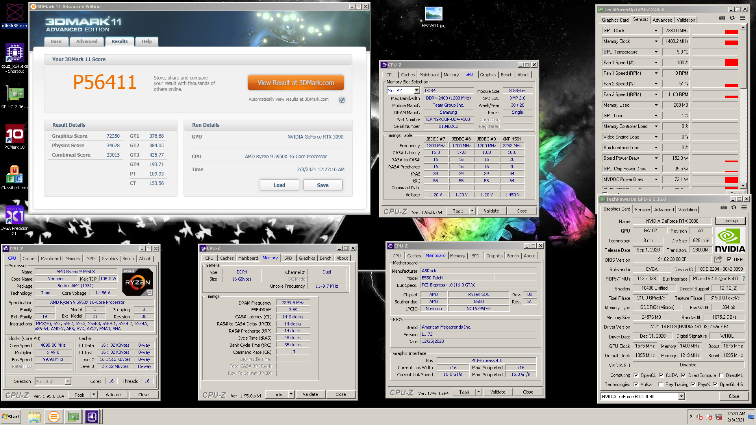Viewport: 756px width, 425px height.
Task: Open Classified.exe desktop icon
Action: coord(15,177)
